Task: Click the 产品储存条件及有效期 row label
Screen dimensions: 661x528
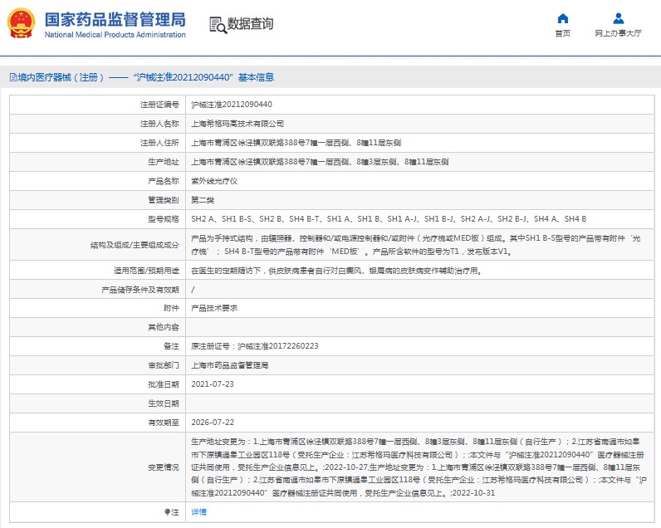Action: [140, 290]
